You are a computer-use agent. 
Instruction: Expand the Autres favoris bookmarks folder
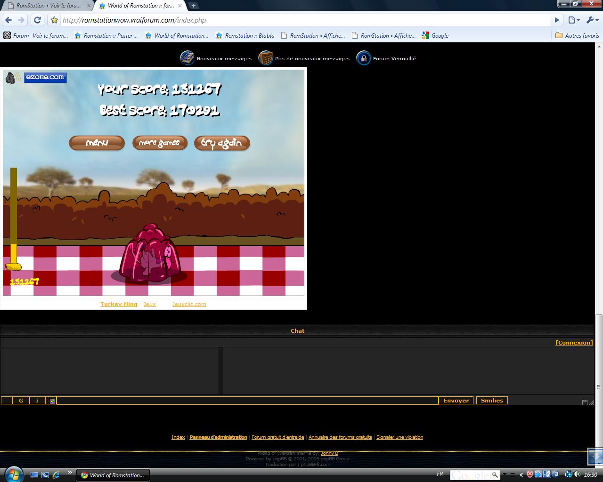(x=577, y=35)
